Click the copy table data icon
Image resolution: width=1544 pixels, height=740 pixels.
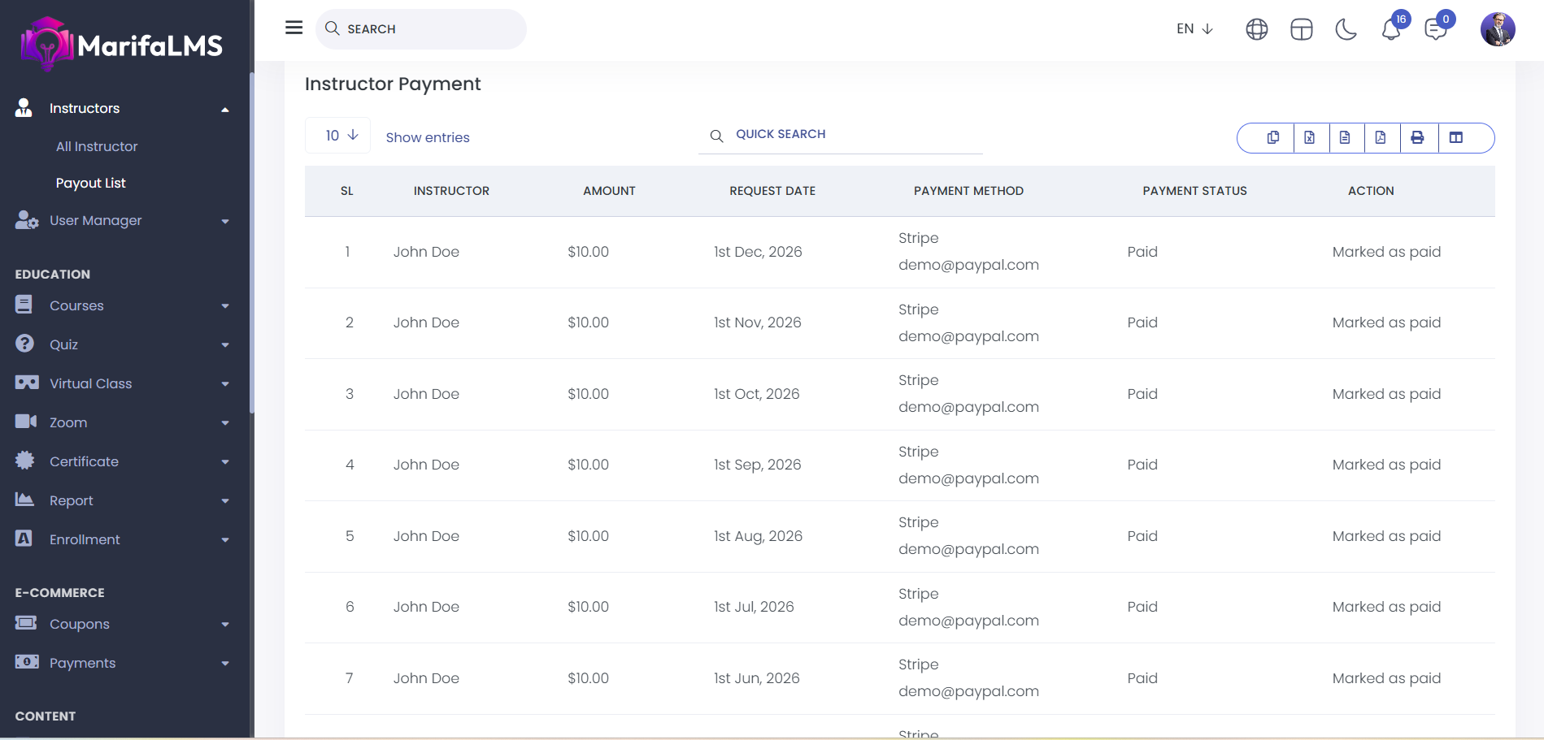pos(1272,138)
